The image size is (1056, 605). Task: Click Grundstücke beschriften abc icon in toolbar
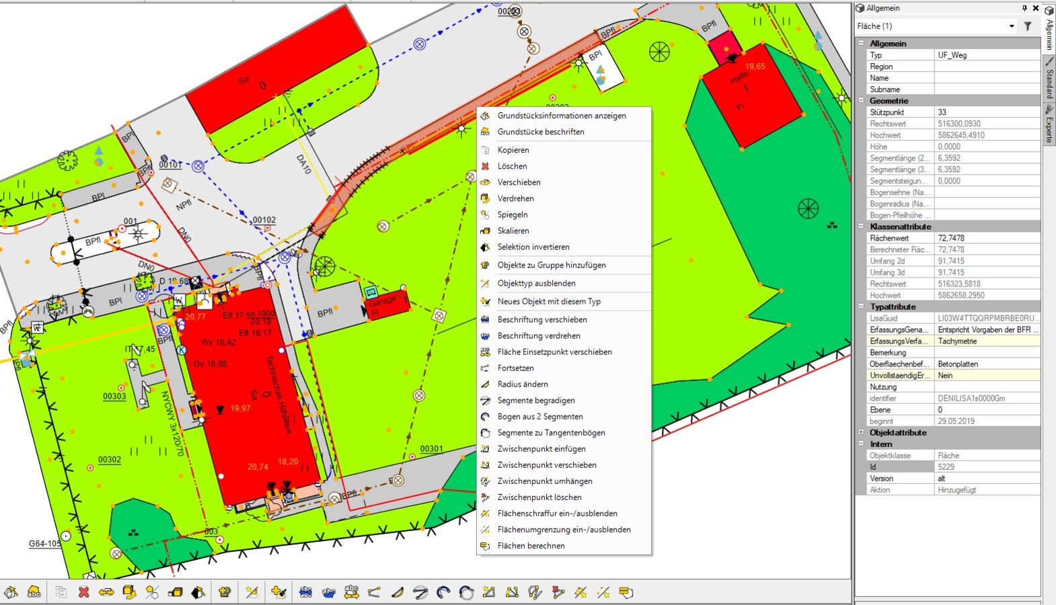tap(34, 592)
